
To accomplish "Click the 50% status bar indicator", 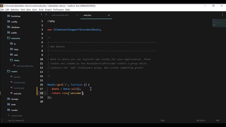I will (x=162, y=121).
